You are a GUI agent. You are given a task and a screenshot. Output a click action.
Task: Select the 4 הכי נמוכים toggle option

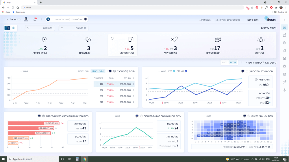pyautogui.click(x=84, y=71)
